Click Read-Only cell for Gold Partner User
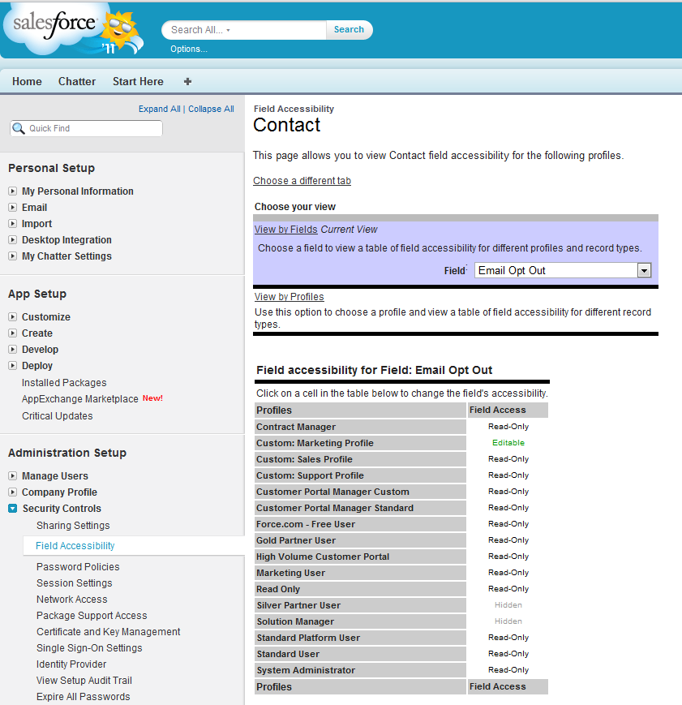682x705 pixels. click(x=508, y=540)
